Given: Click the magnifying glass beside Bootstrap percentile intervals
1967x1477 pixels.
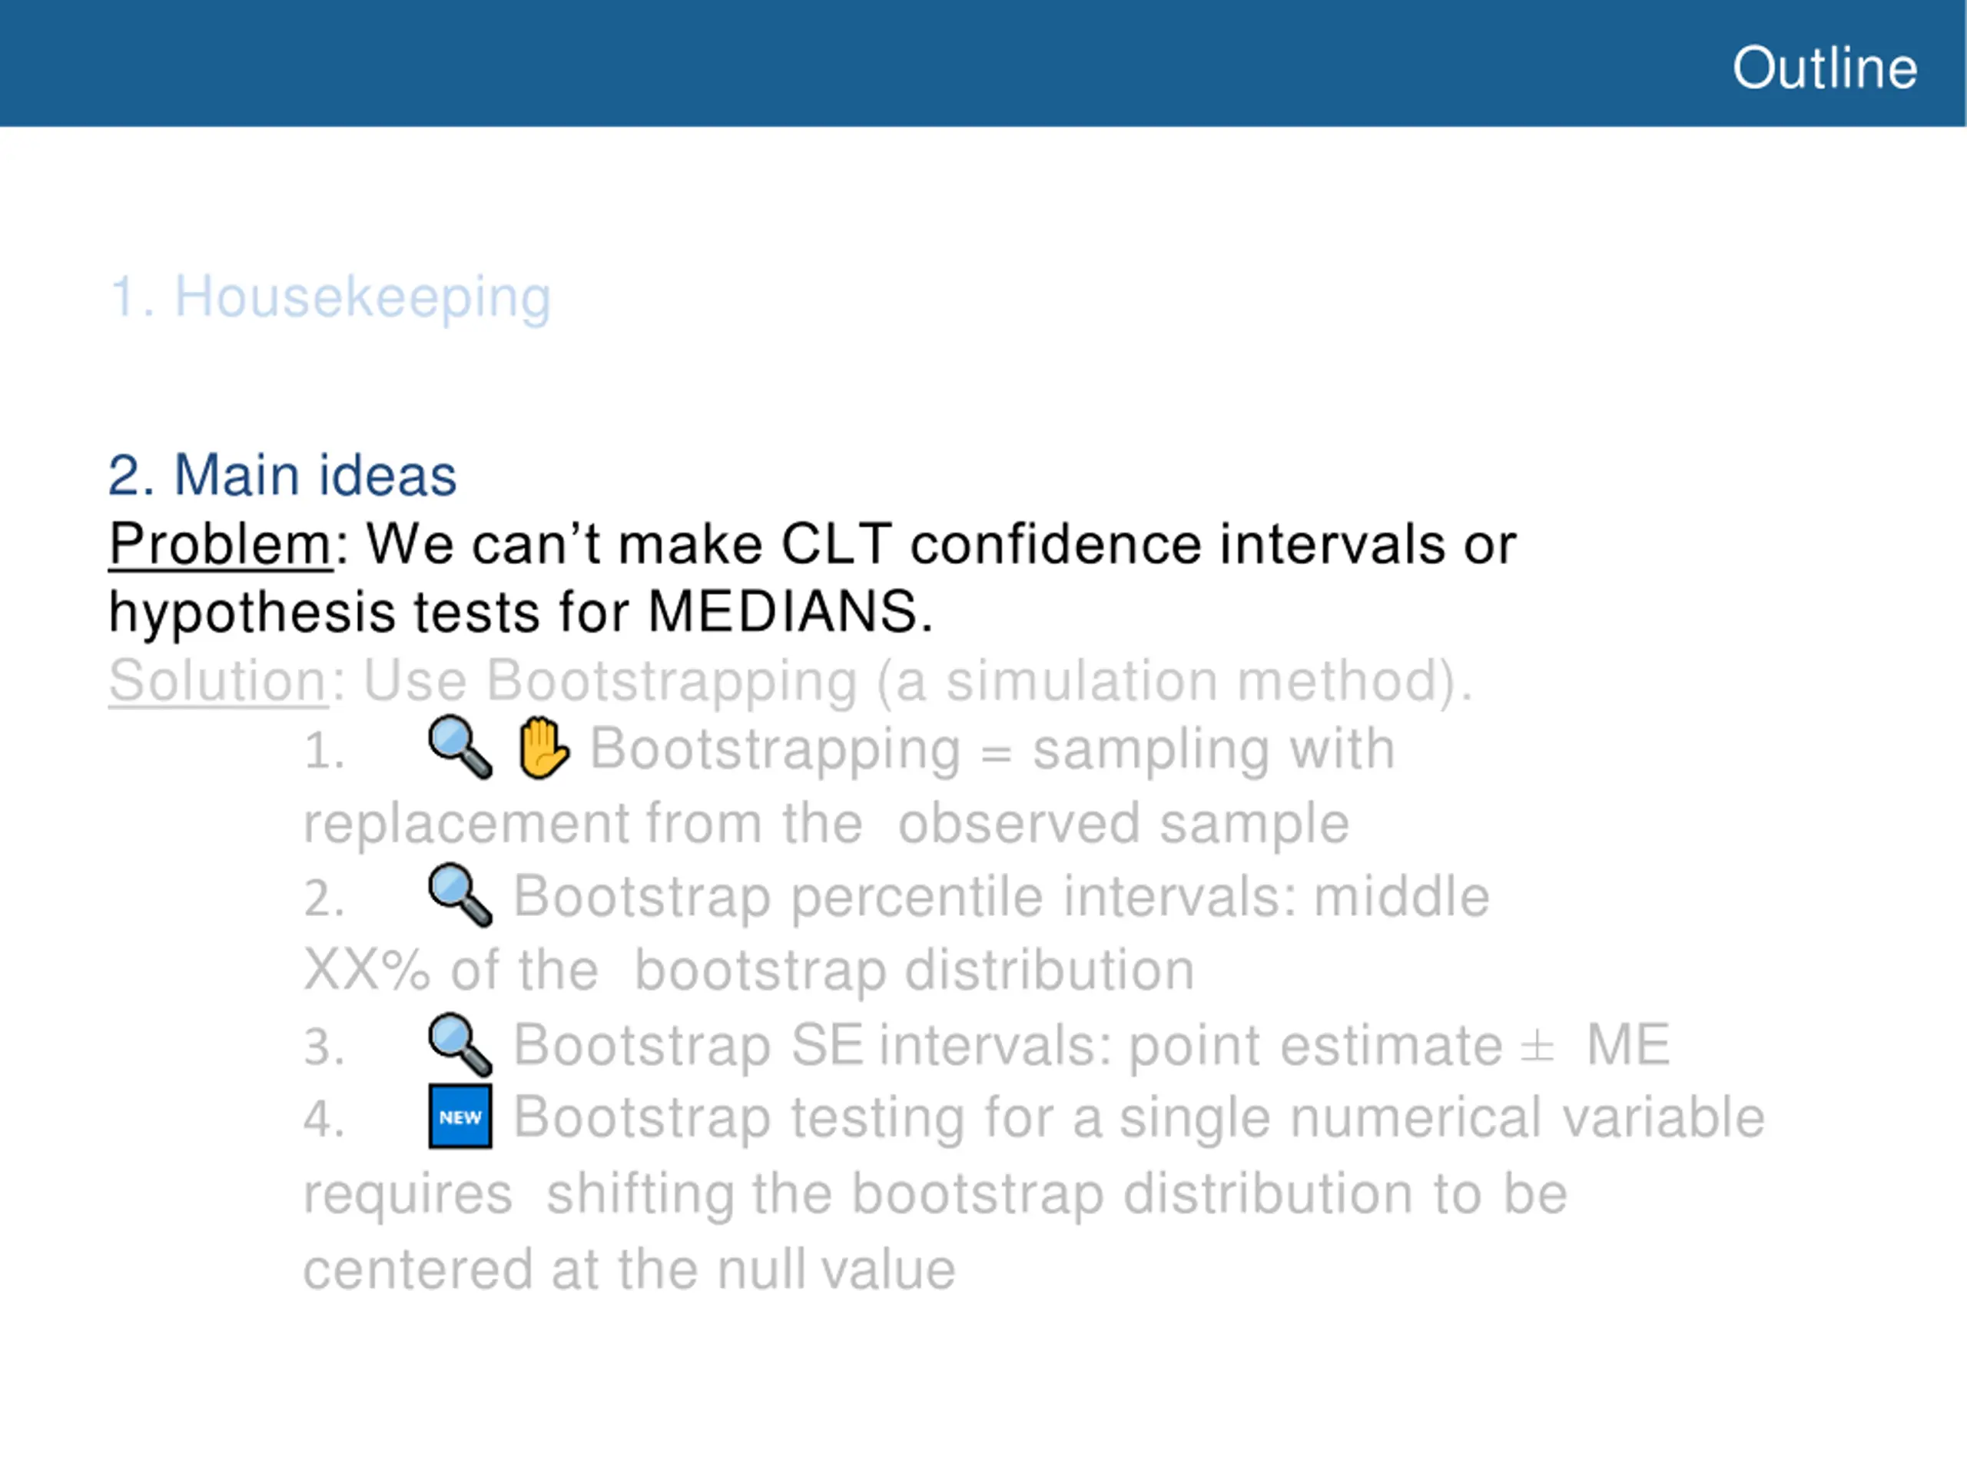Looking at the screenshot, I should pos(459,895).
